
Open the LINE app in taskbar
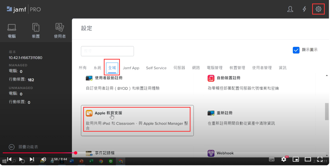(111, 161)
